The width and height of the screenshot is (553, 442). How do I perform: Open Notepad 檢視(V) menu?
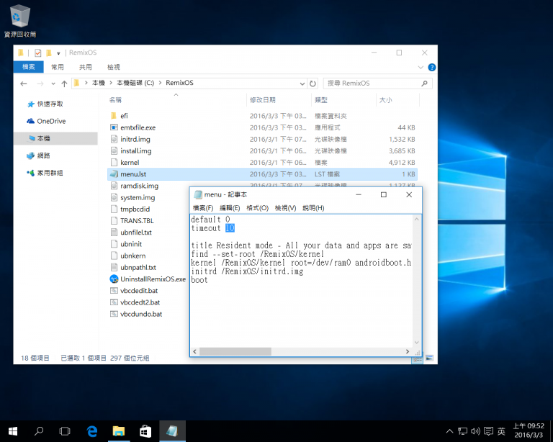(286, 208)
